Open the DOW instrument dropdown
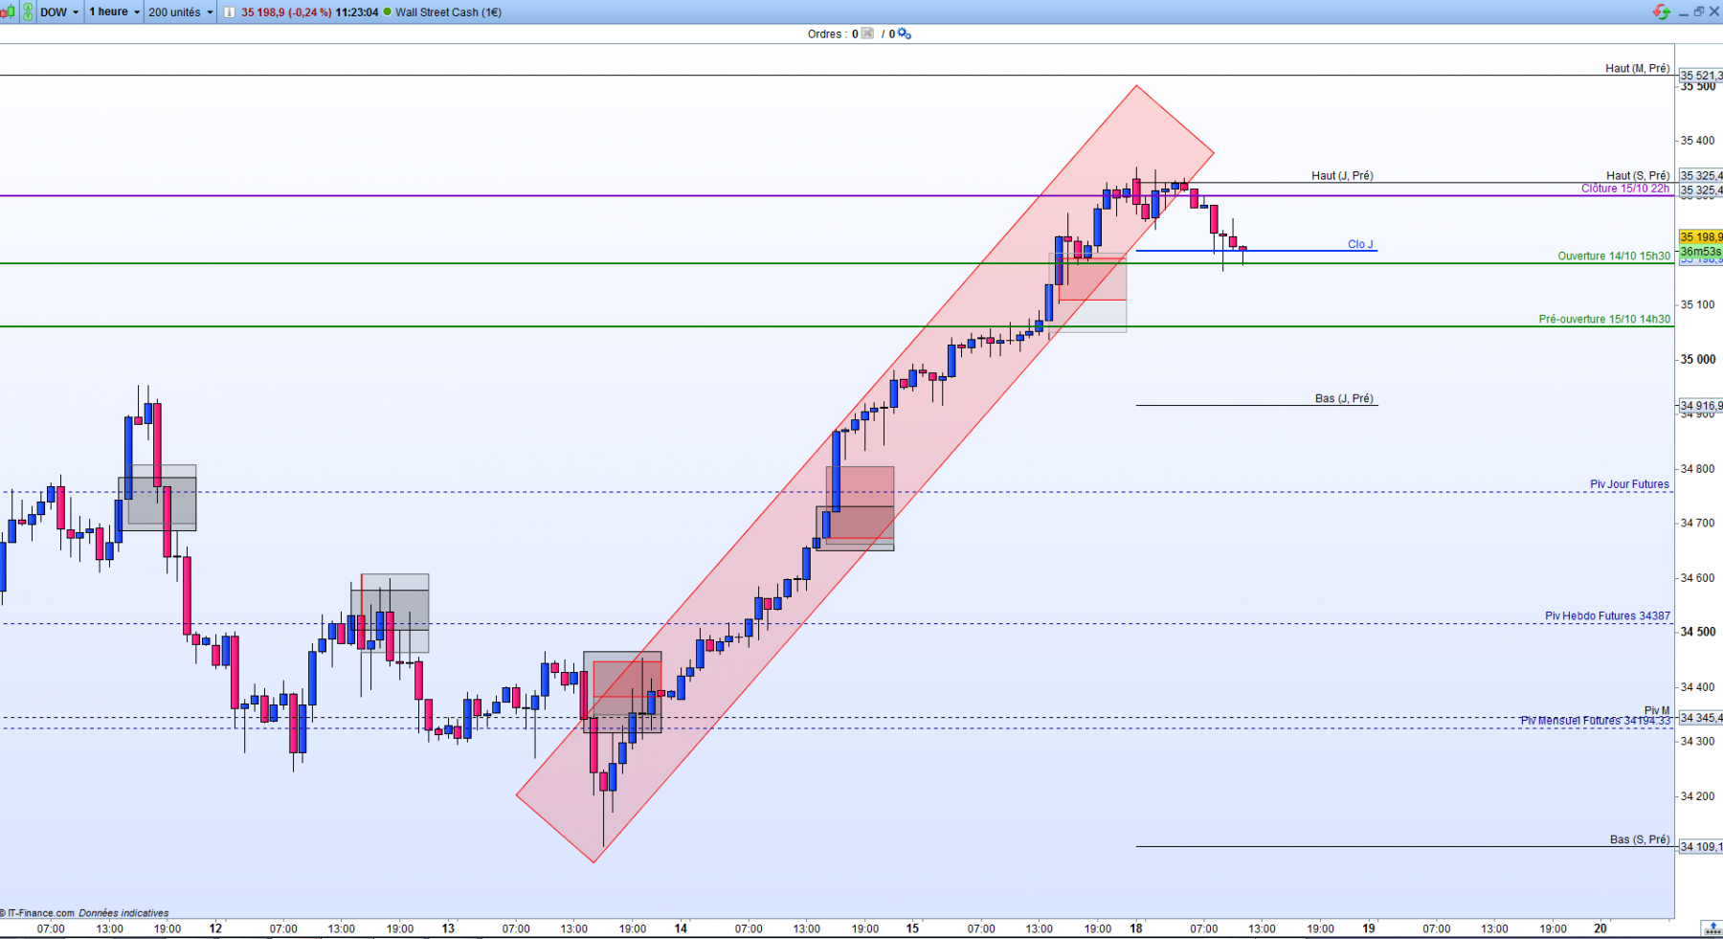The width and height of the screenshot is (1723, 939). pos(59,11)
